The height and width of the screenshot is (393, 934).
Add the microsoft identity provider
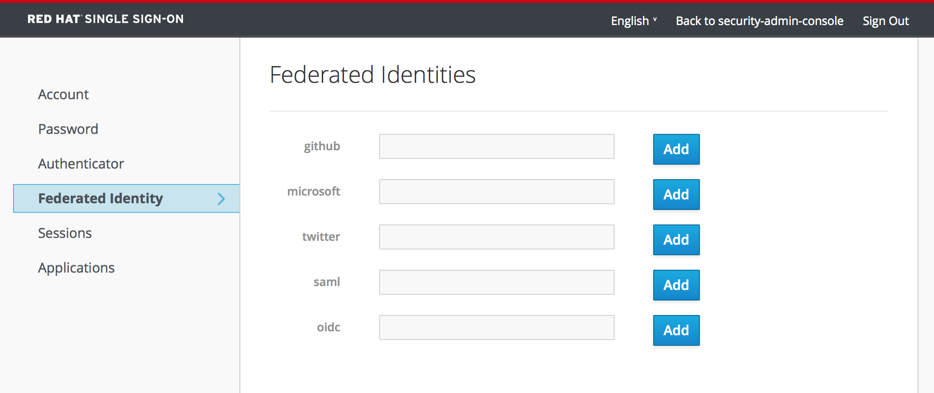pos(676,195)
